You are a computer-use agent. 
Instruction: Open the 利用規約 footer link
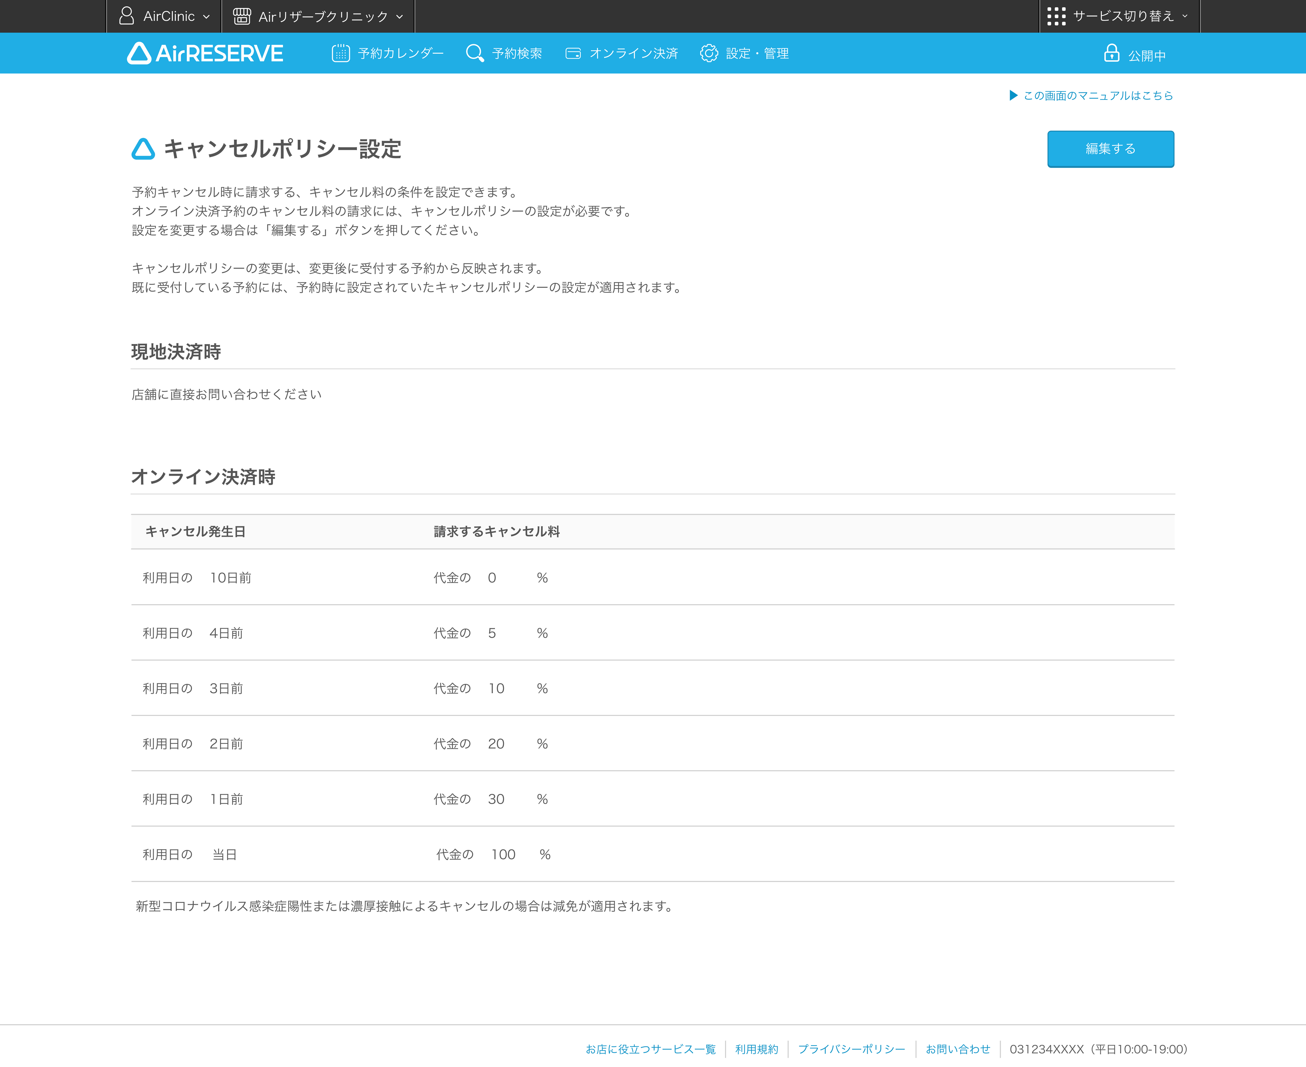click(756, 1049)
